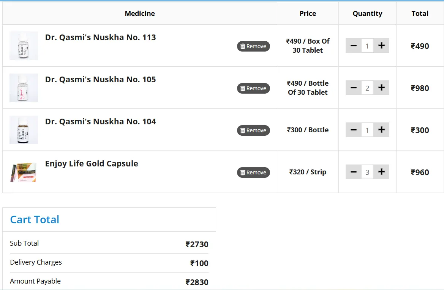Open Enjoy Life Gold Capsule image

24,172
